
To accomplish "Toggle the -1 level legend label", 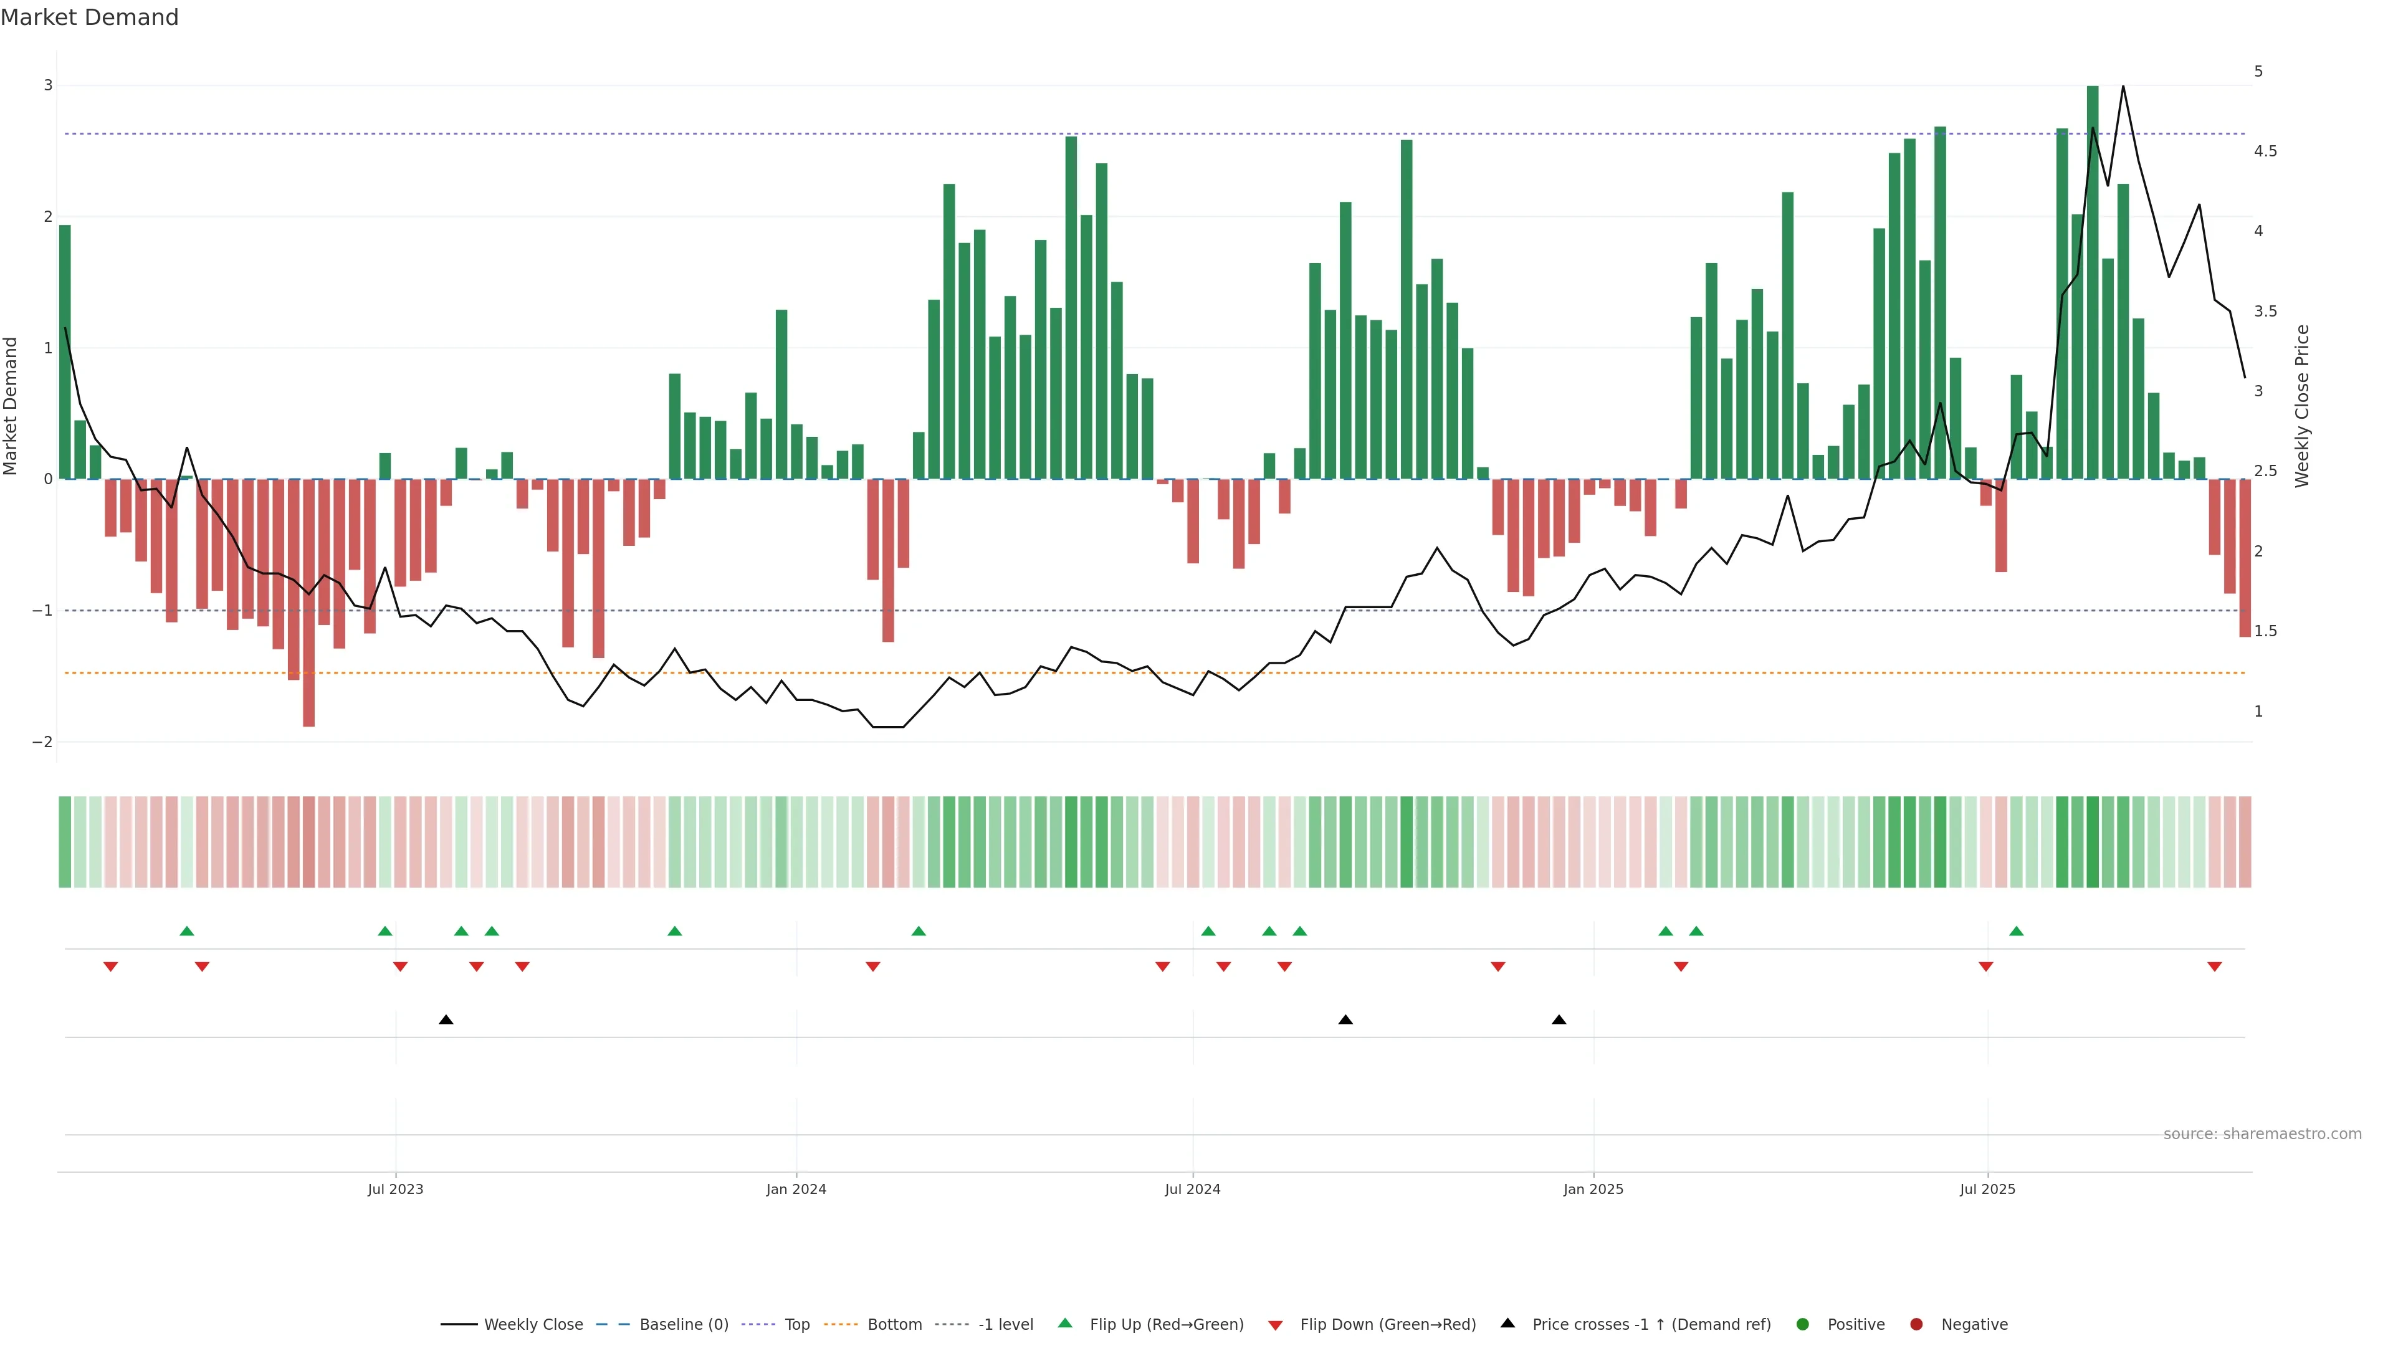I will tap(1005, 1324).
